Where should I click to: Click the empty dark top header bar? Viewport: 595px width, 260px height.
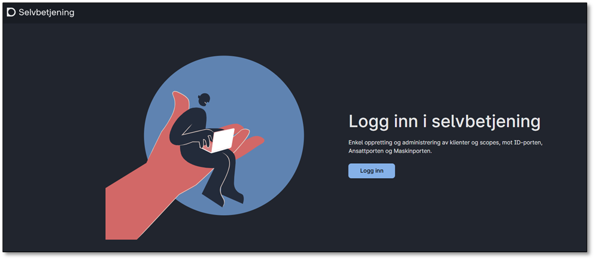[x=329, y=12]
